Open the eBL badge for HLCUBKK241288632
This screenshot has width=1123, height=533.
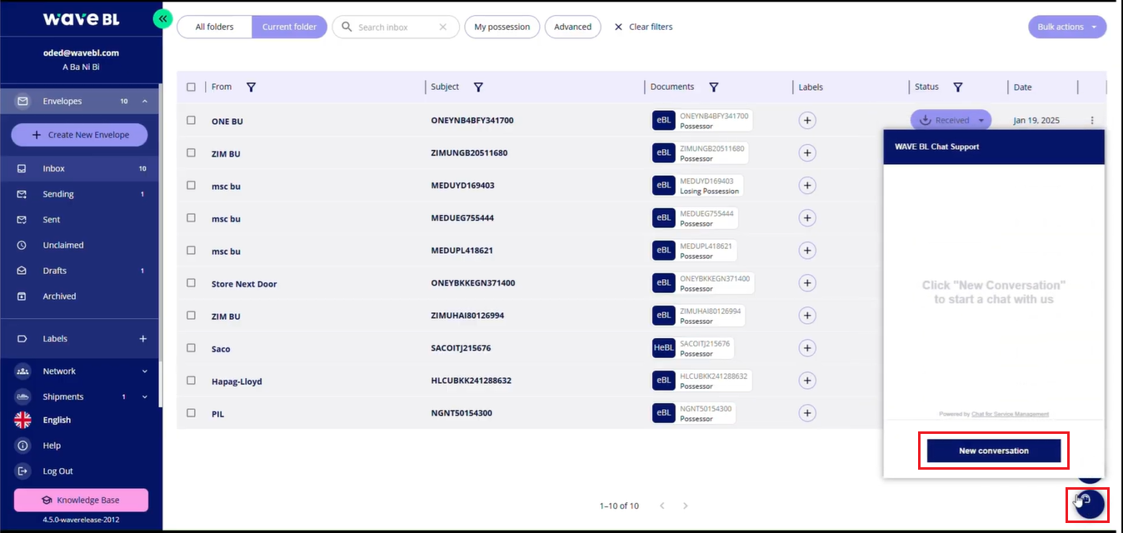point(663,381)
